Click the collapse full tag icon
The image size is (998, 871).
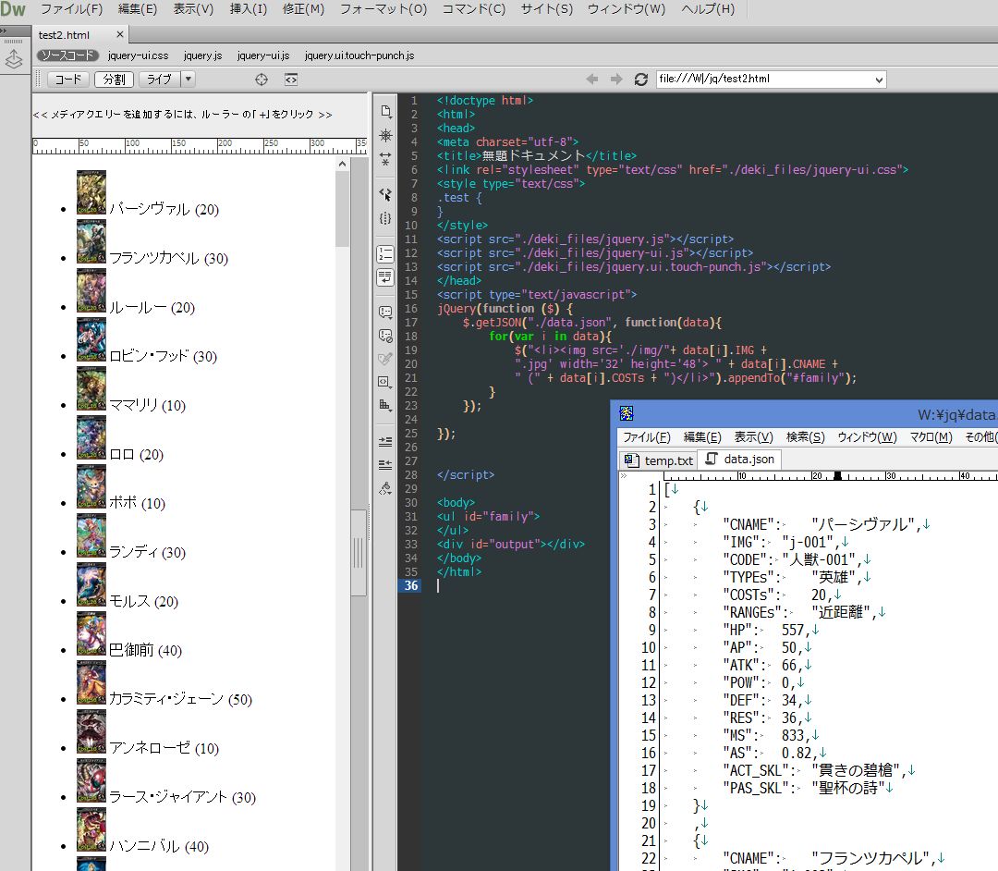(x=385, y=158)
